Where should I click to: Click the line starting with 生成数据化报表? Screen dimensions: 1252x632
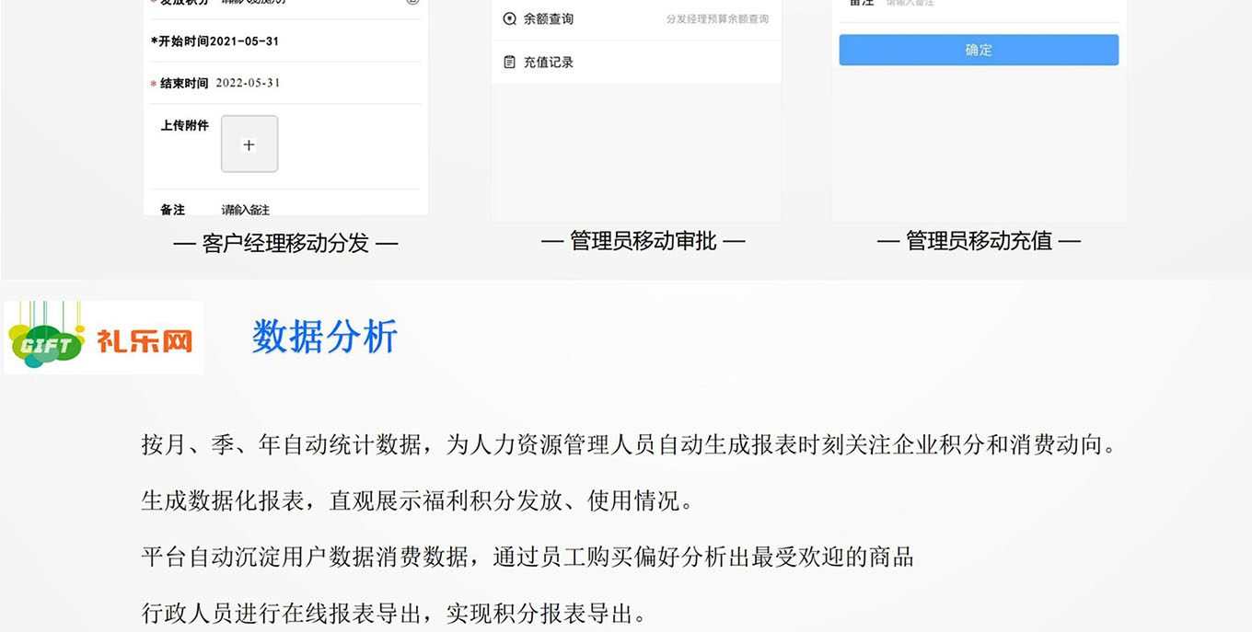(x=417, y=501)
